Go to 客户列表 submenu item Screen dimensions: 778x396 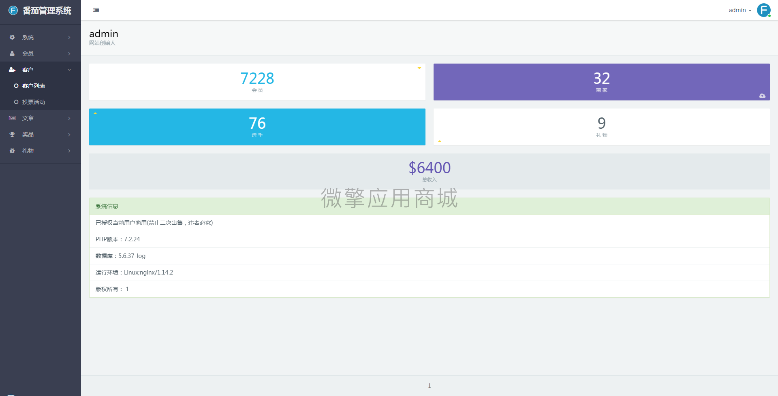click(x=41, y=86)
